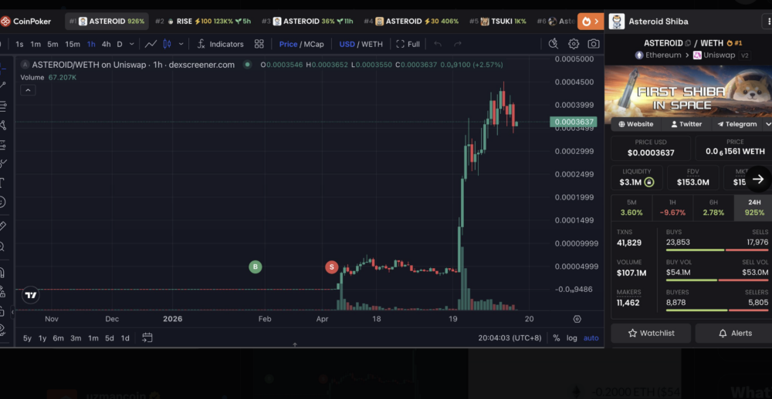Select the Text drawing tool
This screenshot has height=399, width=772.
pyautogui.click(x=3, y=183)
